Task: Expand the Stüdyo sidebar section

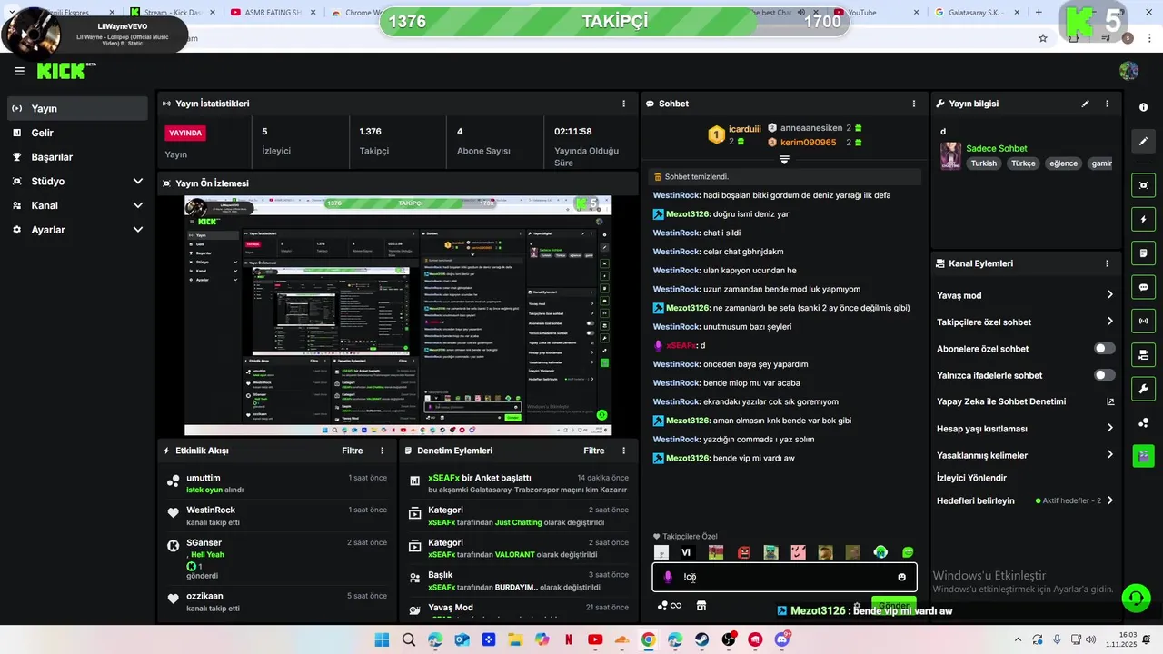Action: click(77, 181)
